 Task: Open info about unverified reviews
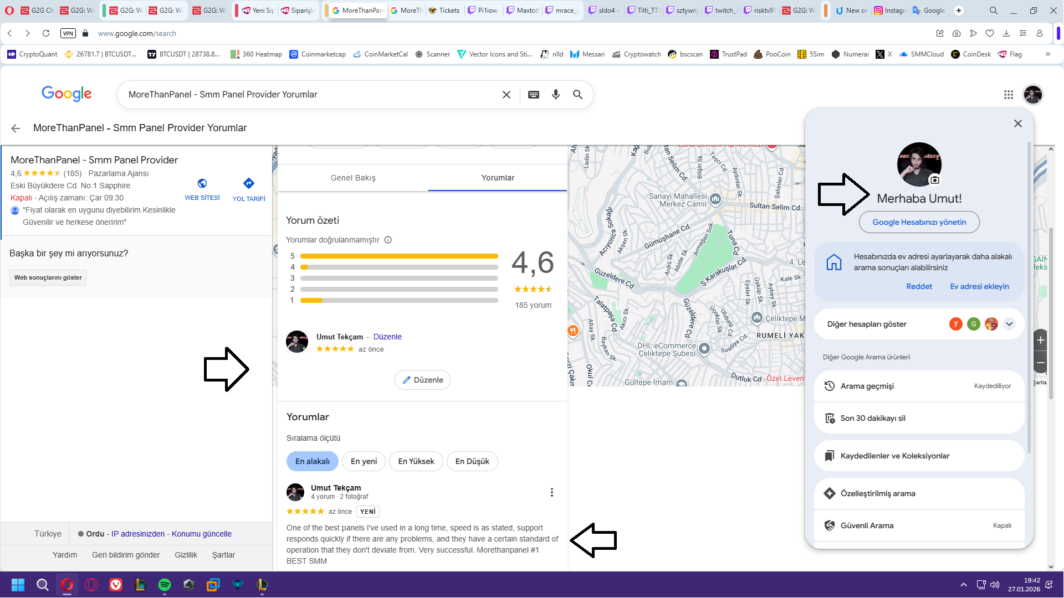click(388, 240)
